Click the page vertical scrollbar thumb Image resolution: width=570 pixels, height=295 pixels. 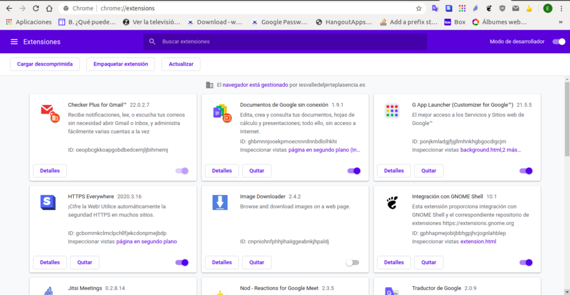tap(567, 119)
